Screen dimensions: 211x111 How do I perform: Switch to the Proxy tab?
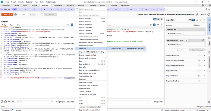click(25, 5)
